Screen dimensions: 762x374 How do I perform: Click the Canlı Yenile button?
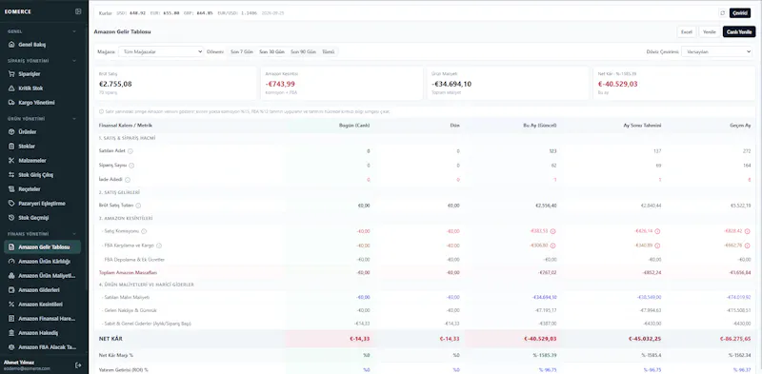pos(739,32)
